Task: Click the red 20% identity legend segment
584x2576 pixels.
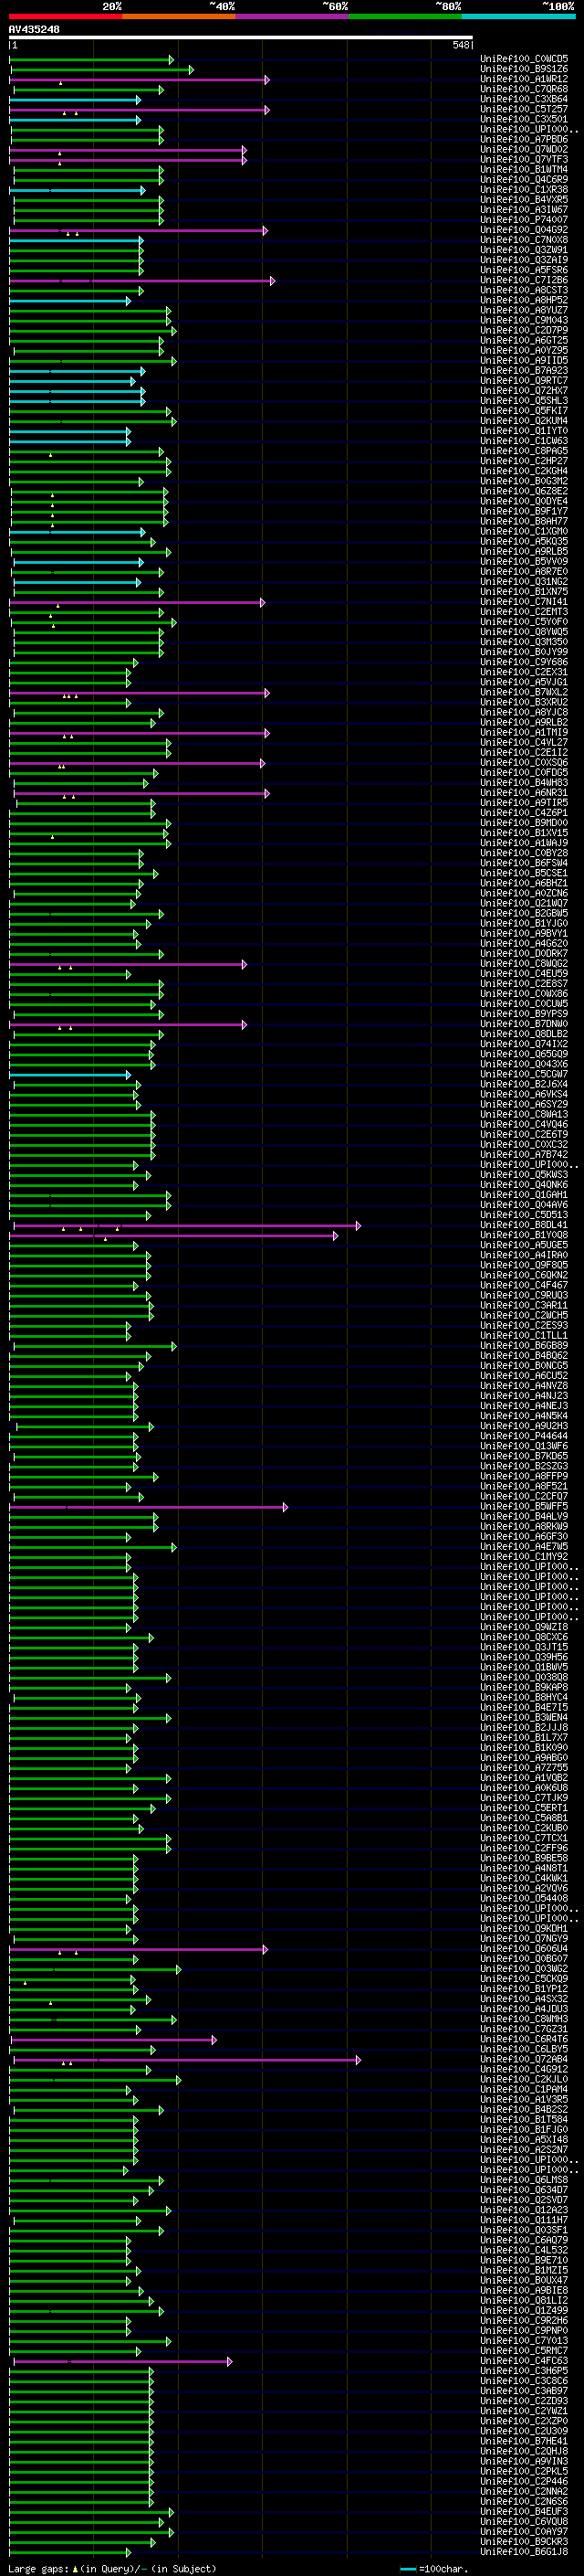Action: (x=65, y=17)
